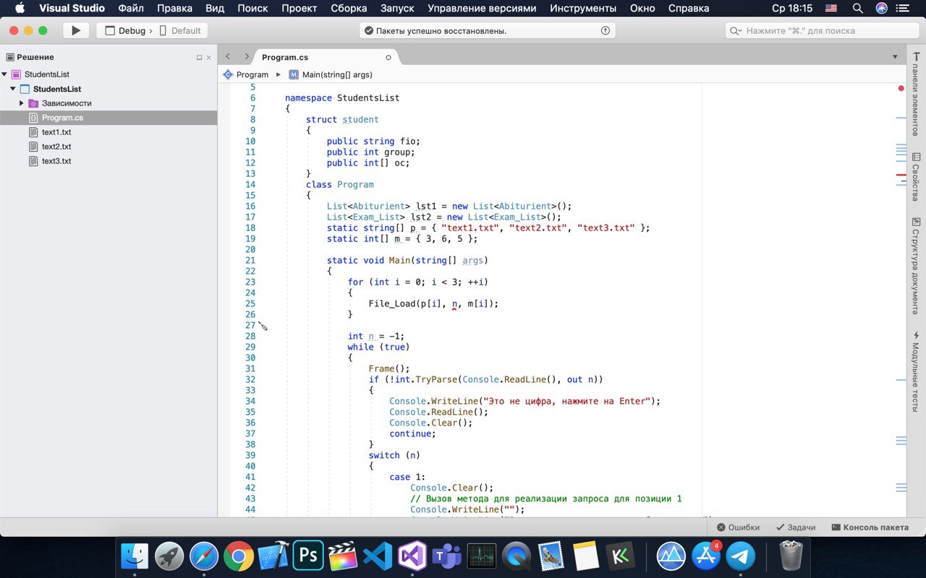This screenshot has width=926, height=578.
Task: Collapse the StudentsList project node
Action: tap(13, 89)
